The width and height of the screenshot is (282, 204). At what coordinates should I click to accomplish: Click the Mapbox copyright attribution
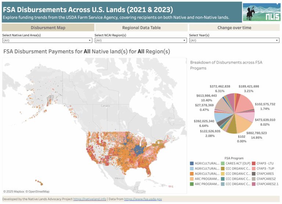click(14, 192)
